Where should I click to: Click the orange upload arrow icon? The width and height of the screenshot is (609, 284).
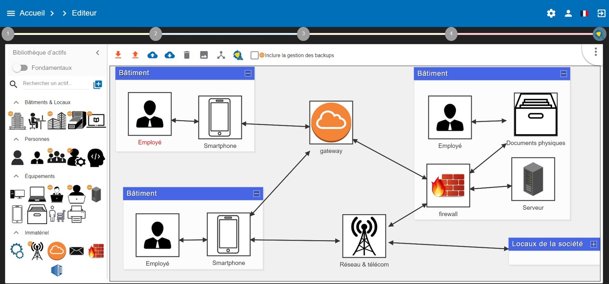pos(135,55)
